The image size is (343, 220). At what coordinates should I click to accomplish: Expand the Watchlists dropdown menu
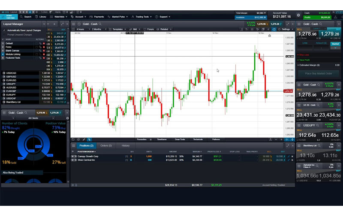tap(59, 17)
